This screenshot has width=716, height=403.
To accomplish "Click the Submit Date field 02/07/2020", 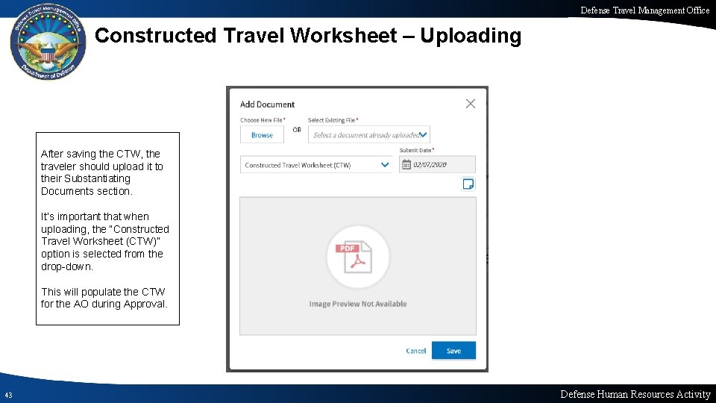I will [x=437, y=164].
